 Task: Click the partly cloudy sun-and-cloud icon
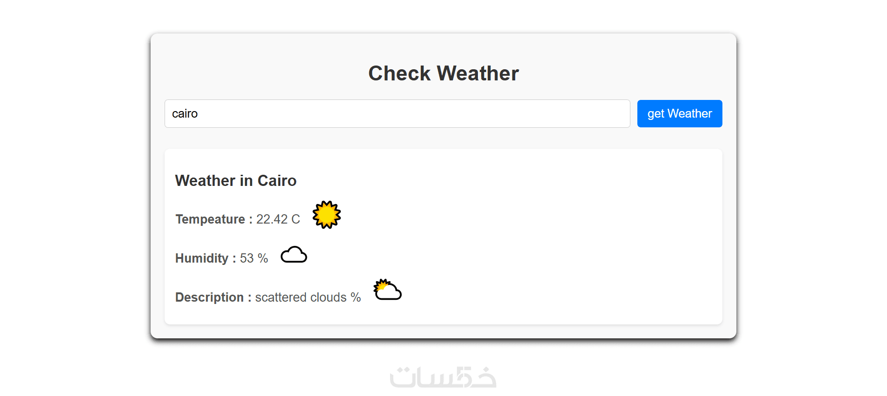387,290
